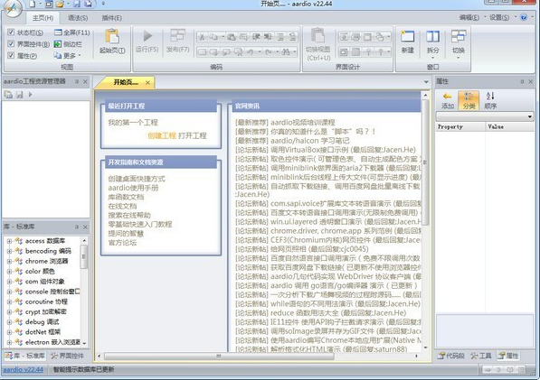Open the object combo box in 属性 panel
Screen dimensions: 540x380
(x=485, y=116)
